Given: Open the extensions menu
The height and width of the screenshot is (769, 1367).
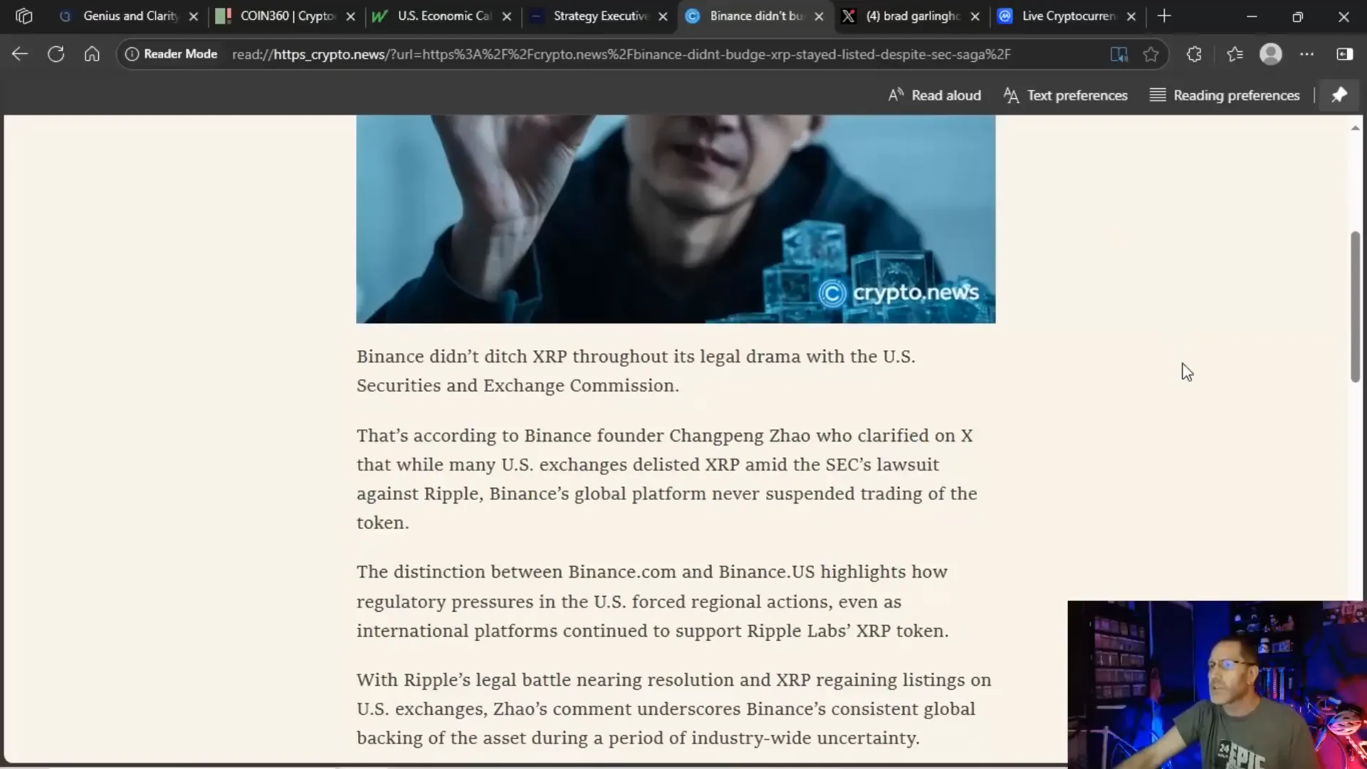Looking at the screenshot, I should [1194, 54].
